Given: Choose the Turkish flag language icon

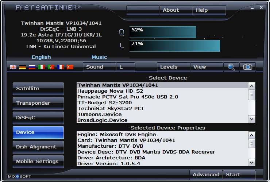Looking at the screenshot, I should (70, 67).
